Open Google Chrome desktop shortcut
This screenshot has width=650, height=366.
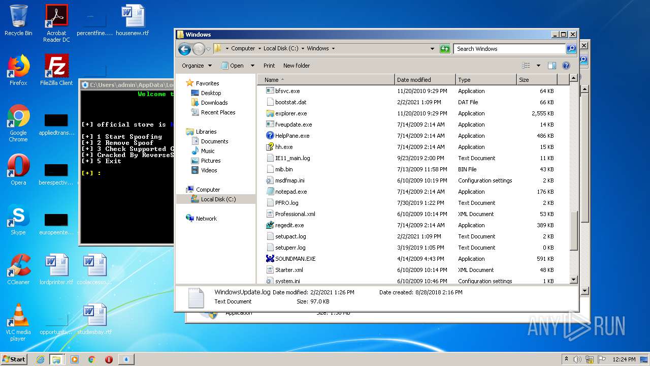coord(18,124)
